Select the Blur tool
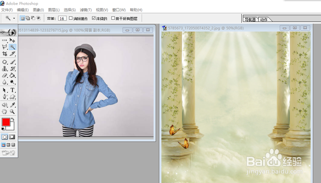Screen dimensions: 321x183 (5, 82)
